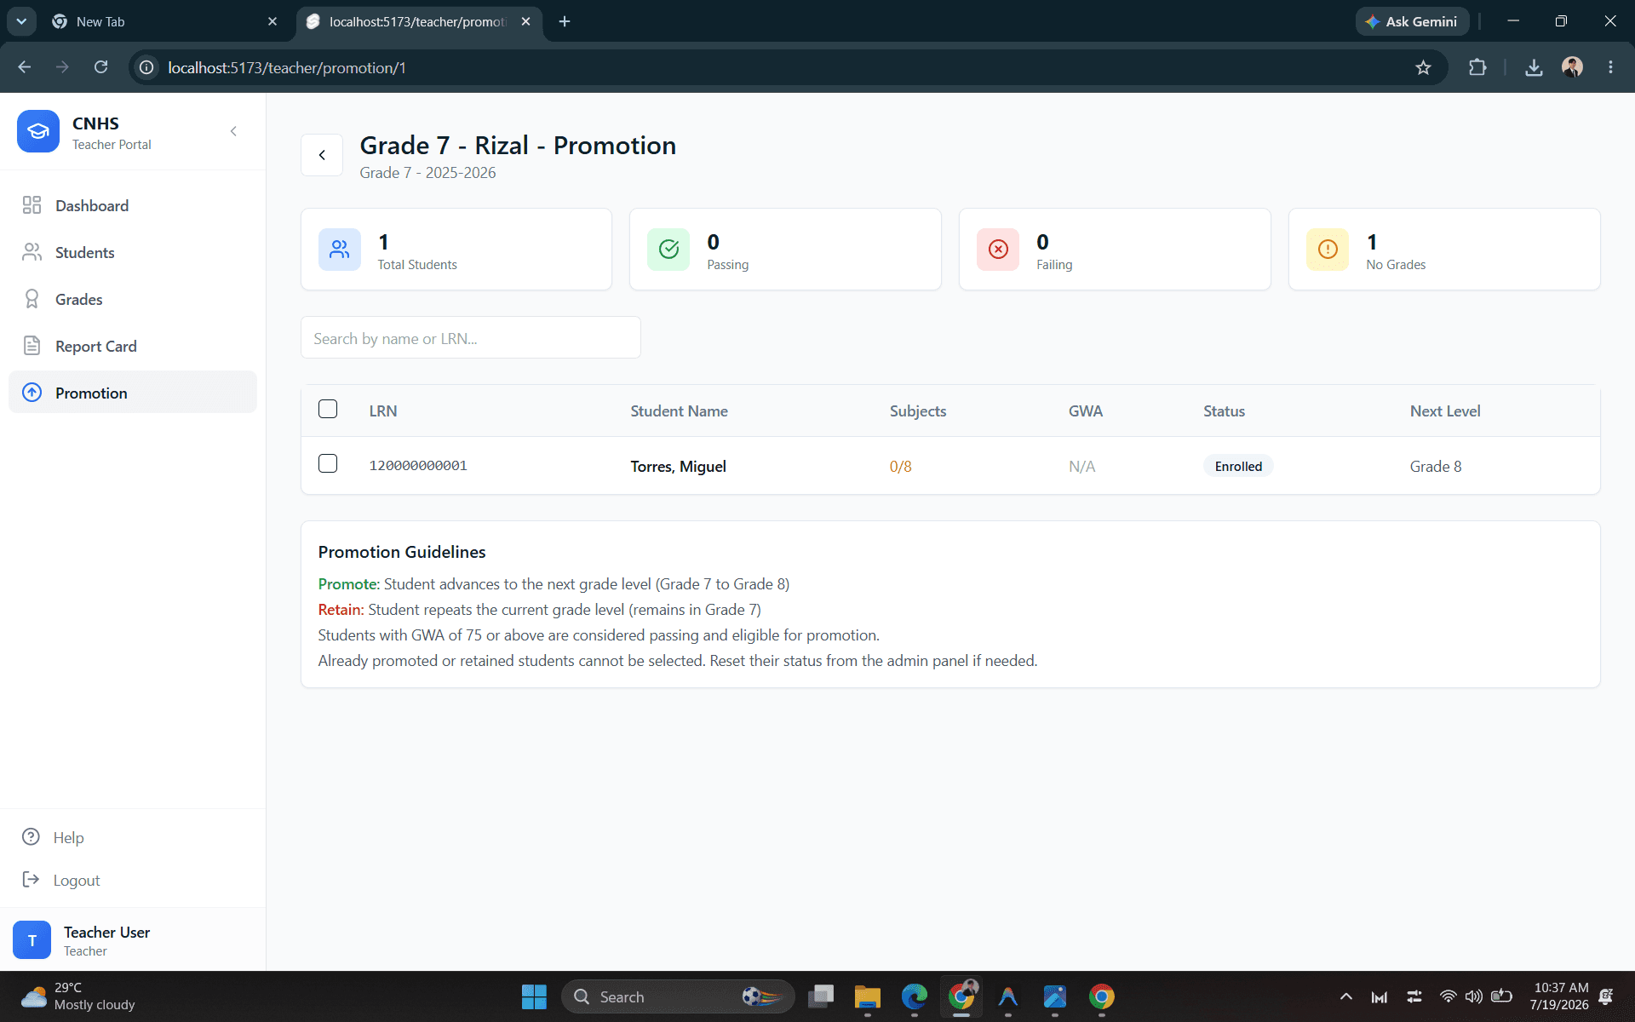Image resolution: width=1635 pixels, height=1022 pixels.
Task: Open Report Card page
Action: [133, 346]
